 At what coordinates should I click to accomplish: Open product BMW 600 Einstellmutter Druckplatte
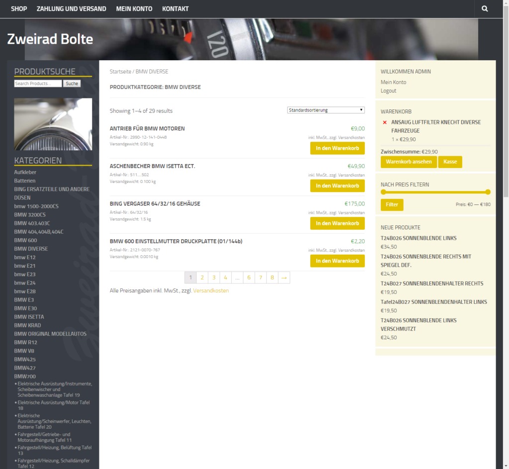point(176,241)
